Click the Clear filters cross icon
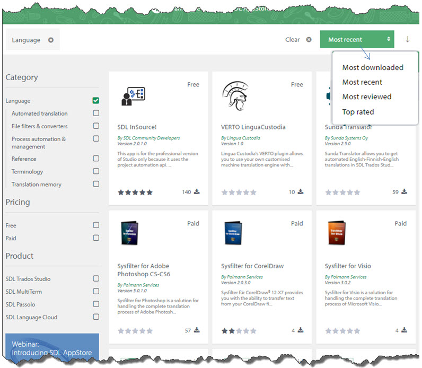This screenshot has height=368, width=422. pyautogui.click(x=309, y=40)
